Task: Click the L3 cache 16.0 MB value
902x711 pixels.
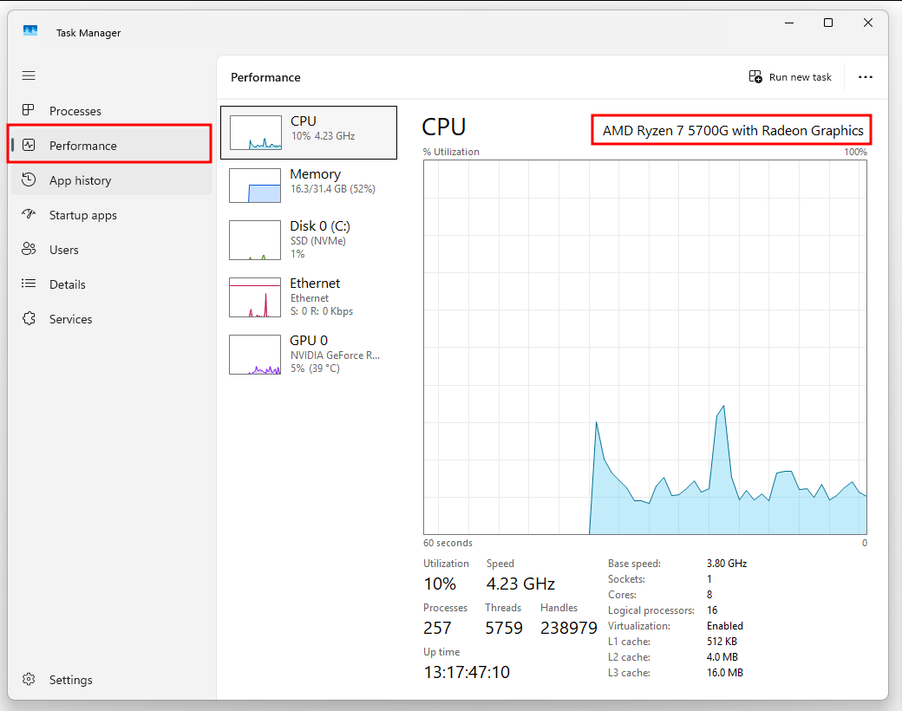Action: point(725,673)
